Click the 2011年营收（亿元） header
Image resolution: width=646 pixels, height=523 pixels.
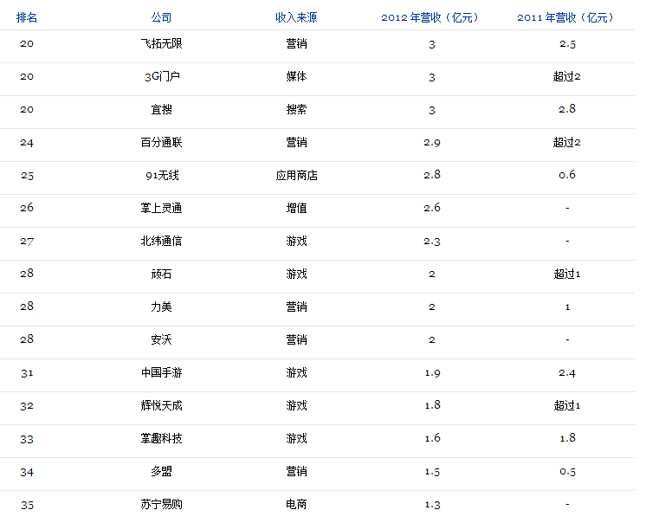click(x=567, y=17)
